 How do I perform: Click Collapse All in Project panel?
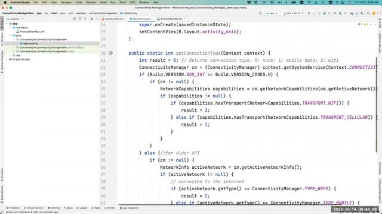coord(85,18)
